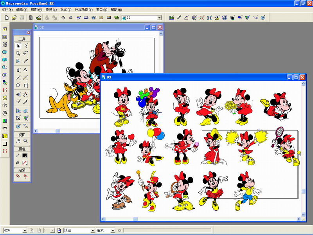
Task: Open the 外加功能 menu
Action: [84, 9]
